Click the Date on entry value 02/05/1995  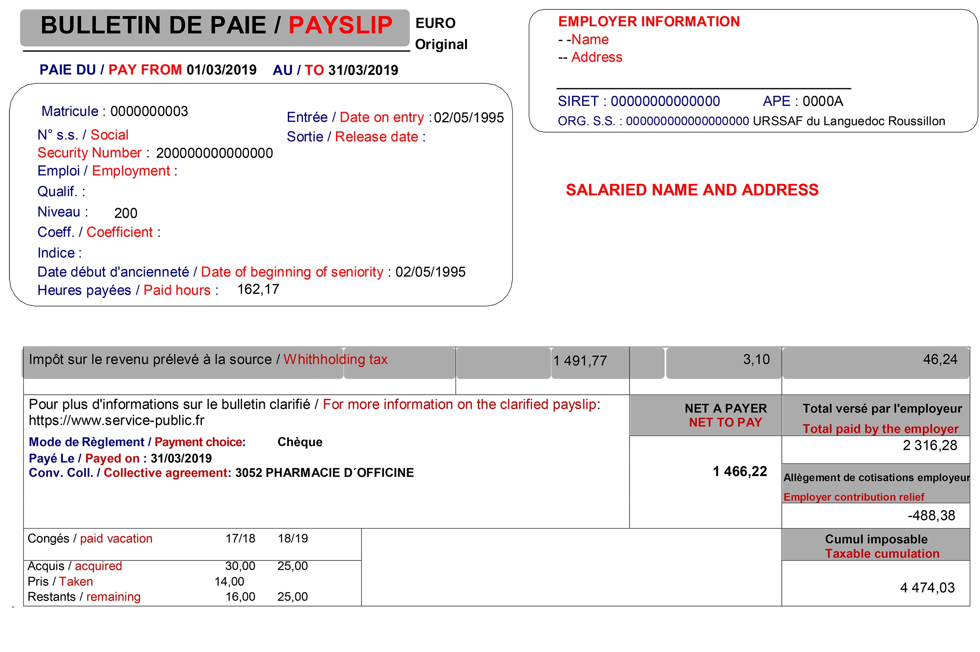coord(468,118)
